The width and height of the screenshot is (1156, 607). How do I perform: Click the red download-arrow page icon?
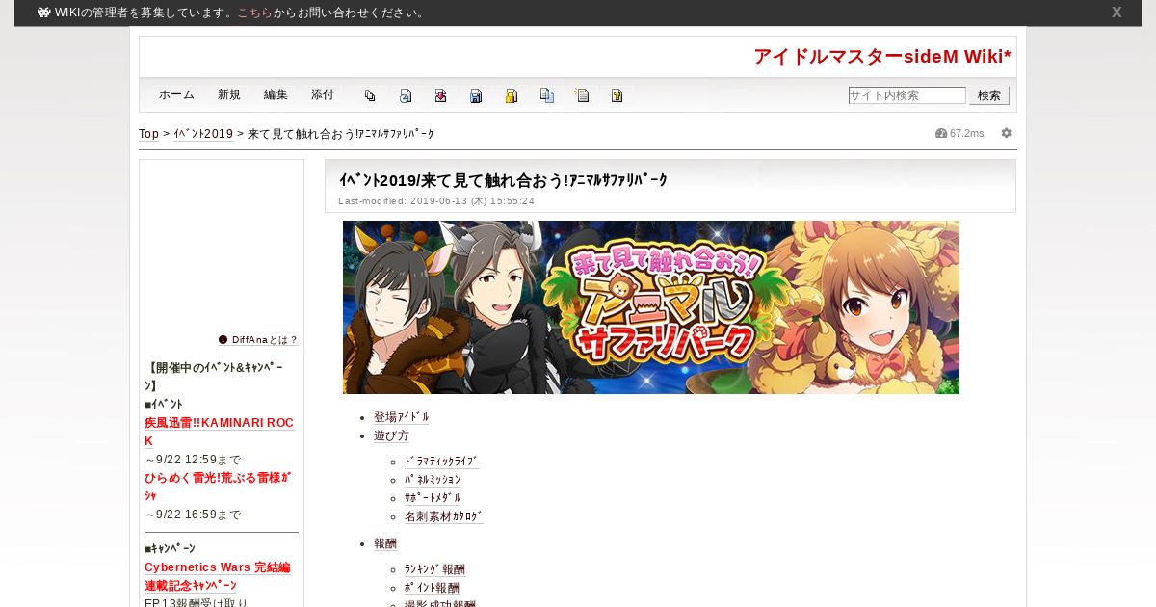(x=440, y=95)
